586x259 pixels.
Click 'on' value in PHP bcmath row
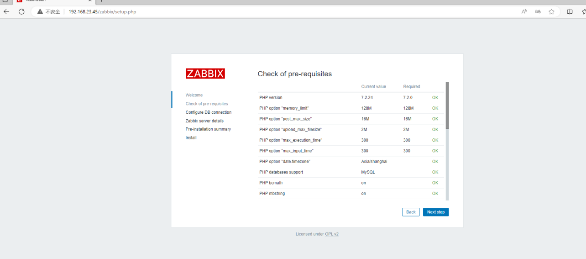[364, 183]
